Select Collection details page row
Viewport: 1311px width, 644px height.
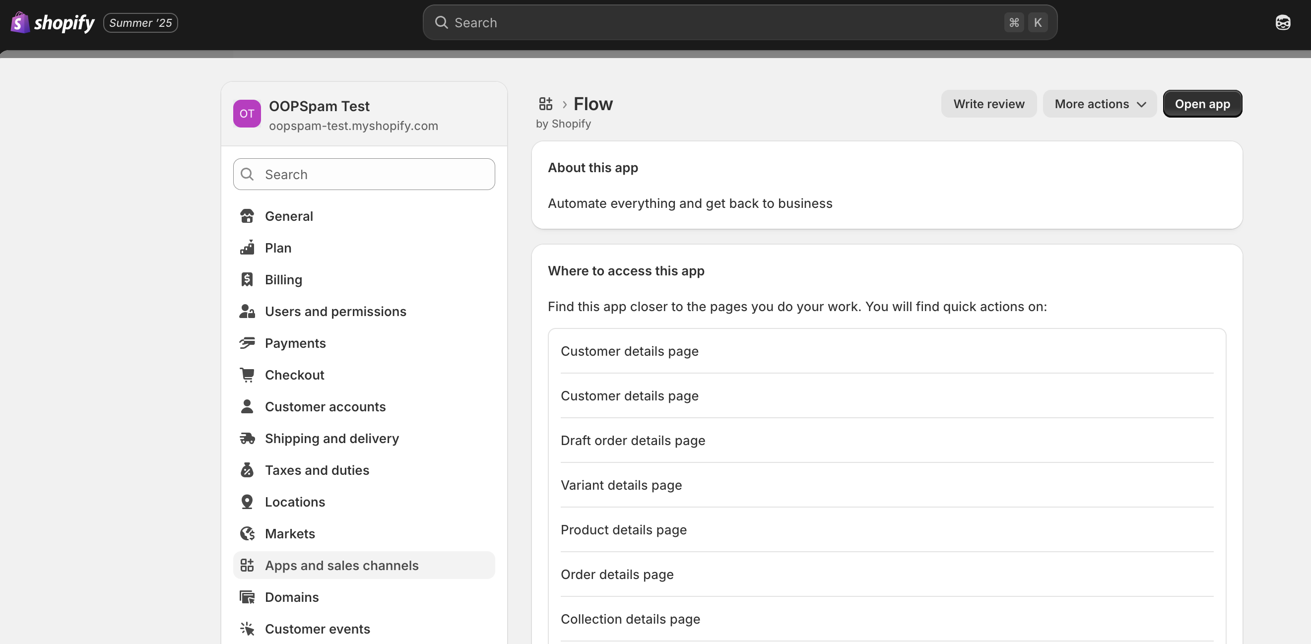point(887,619)
